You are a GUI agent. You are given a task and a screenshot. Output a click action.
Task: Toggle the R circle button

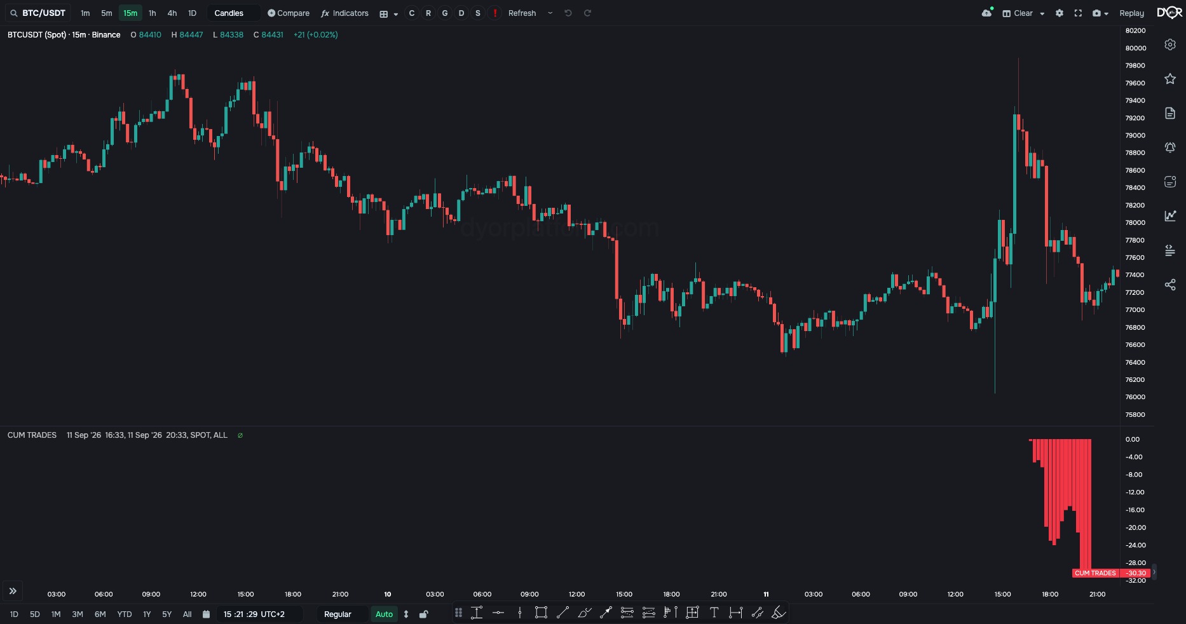pos(428,13)
